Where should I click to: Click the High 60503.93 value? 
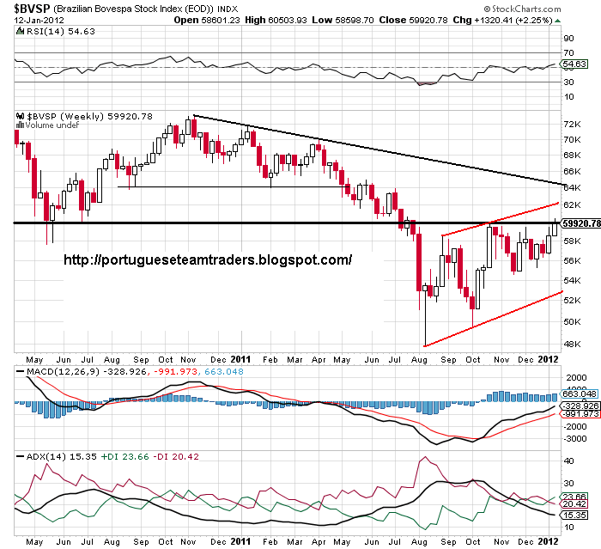(x=276, y=20)
